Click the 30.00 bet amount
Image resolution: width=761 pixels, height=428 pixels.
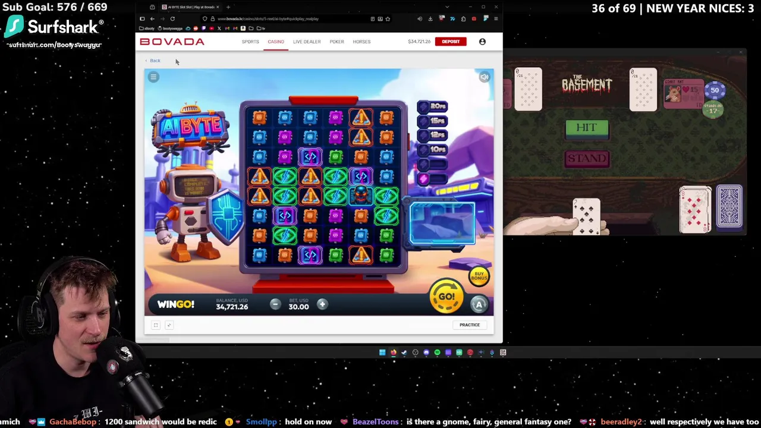[x=298, y=307]
